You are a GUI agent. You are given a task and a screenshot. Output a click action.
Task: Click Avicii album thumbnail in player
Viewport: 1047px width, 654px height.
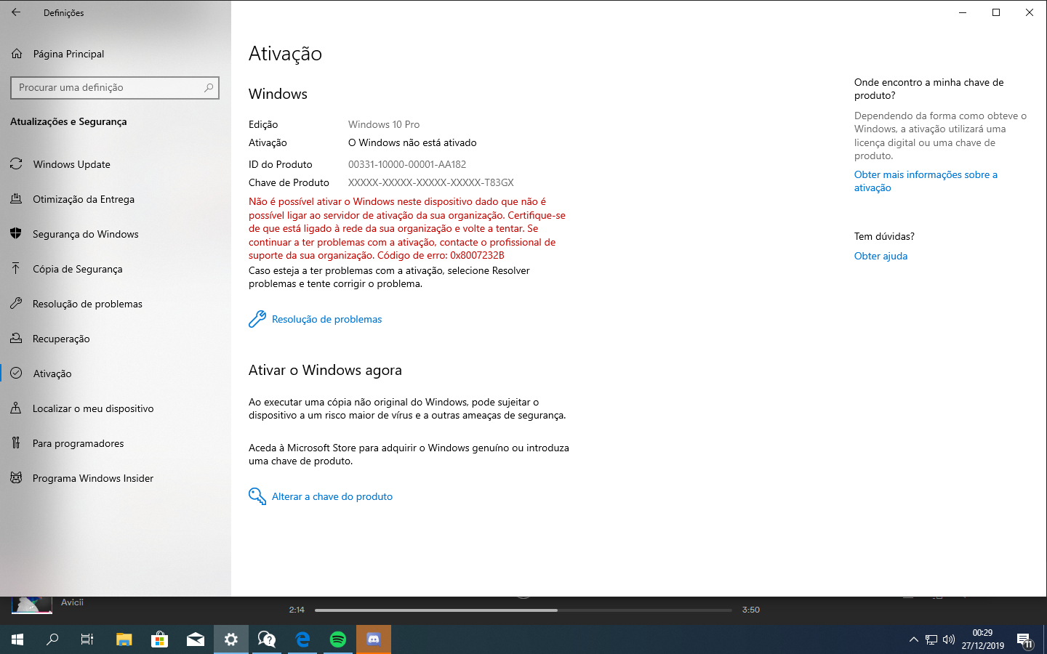click(x=31, y=605)
